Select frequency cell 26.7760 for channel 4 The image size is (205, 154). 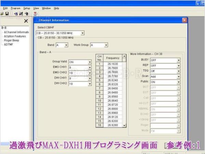pyautogui.click(x=113, y=76)
